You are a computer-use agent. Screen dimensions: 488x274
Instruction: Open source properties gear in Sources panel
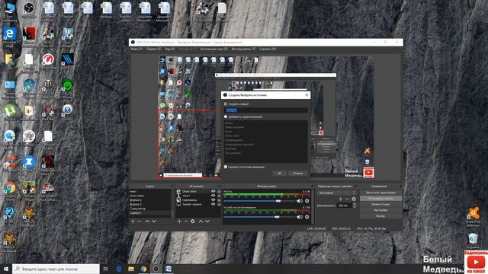click(193, 221)
